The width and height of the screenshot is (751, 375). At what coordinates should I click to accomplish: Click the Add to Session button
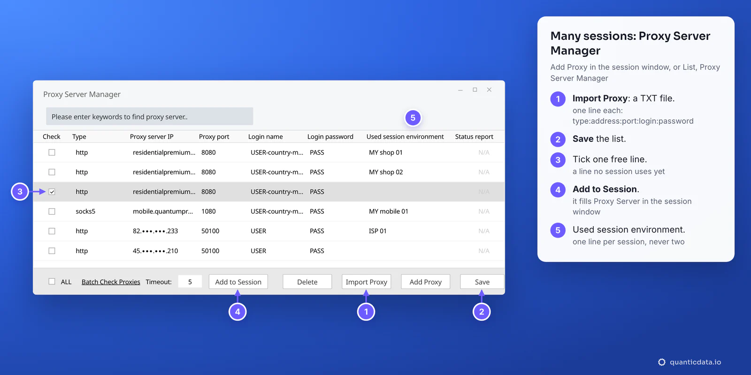tap(238, 282)
